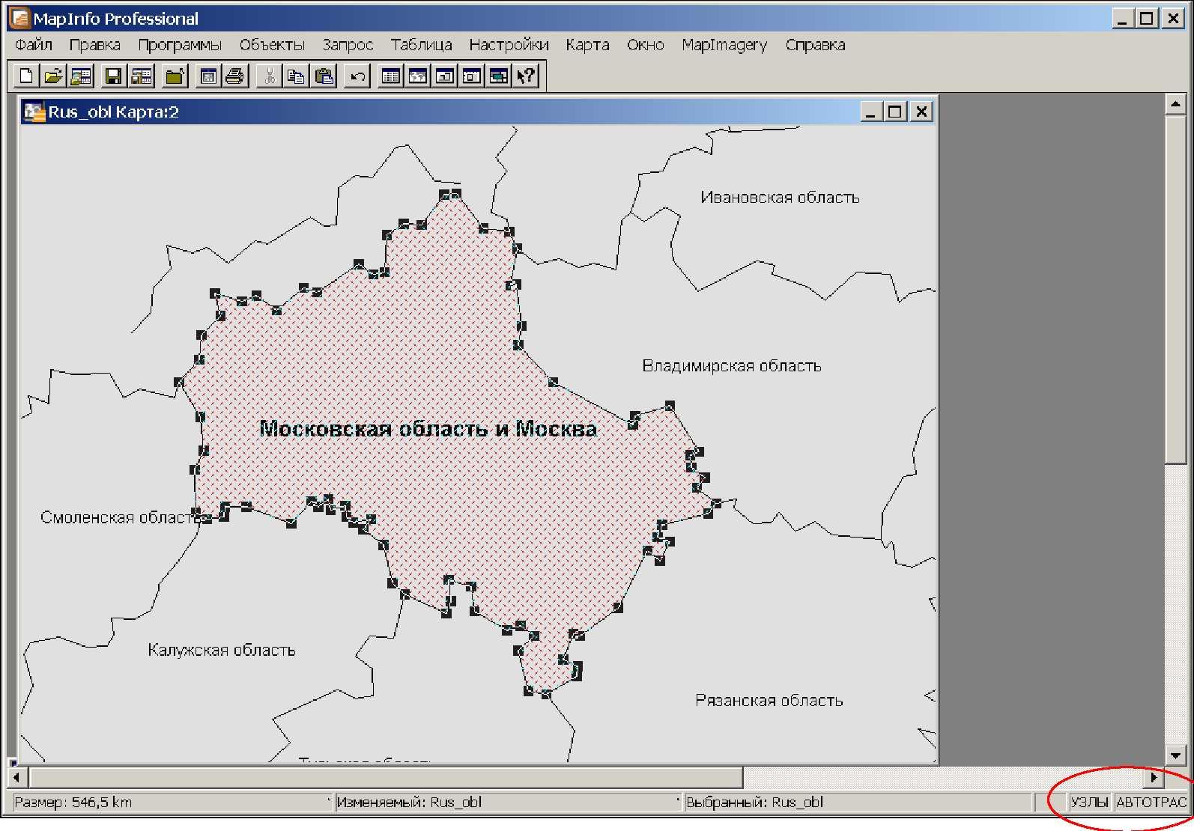
Task: Select the Ивановская область region label
Action: (780, 198)
